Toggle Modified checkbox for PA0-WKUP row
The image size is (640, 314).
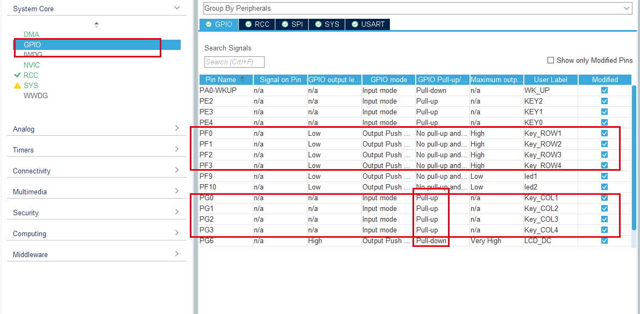tap(605, 90)
